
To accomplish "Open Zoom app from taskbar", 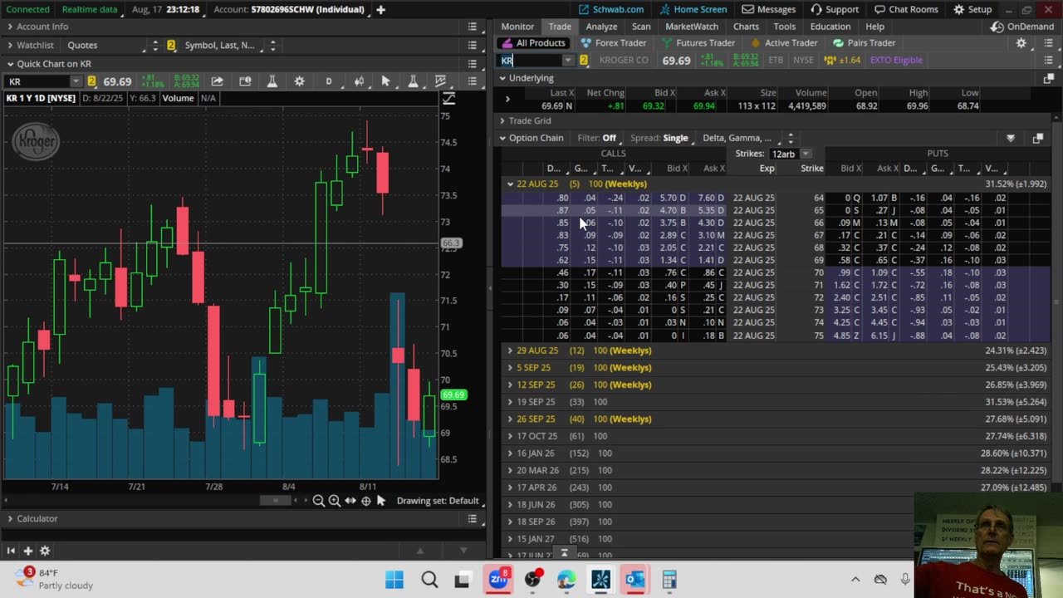I will tap(498, 579).
